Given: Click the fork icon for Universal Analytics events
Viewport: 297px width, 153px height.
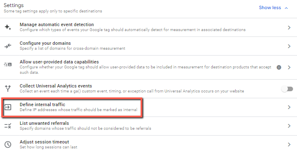Looking at the screenshot, I should [8, 88].
